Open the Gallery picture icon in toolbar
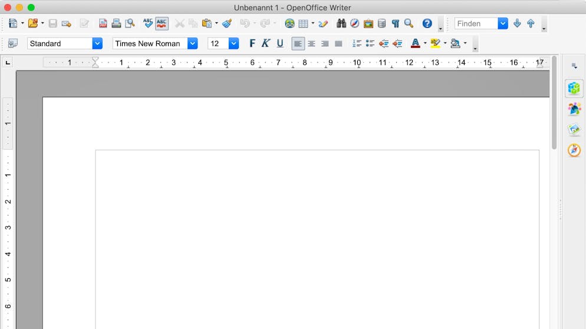Image resolution: width=586 pixels, height=329 pixels. 368,24
